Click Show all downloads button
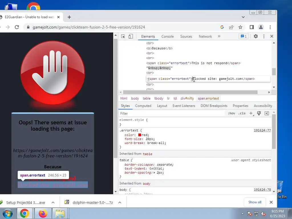This screenshot has height=219, width=292. [255, 202]
